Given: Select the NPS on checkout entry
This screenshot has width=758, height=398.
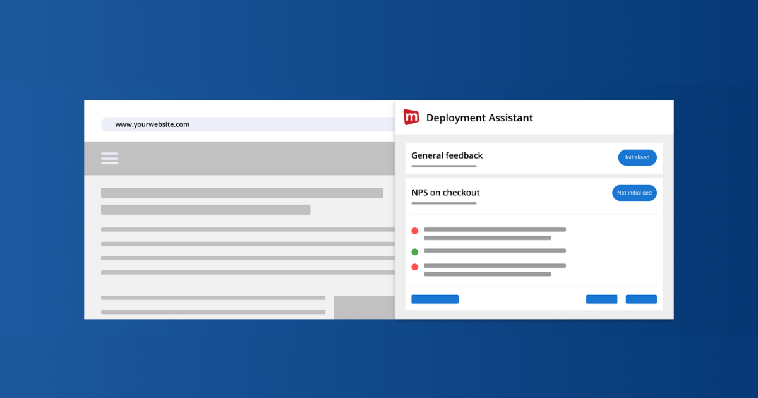Looking at the screenshot, I should tap(445, 192).
